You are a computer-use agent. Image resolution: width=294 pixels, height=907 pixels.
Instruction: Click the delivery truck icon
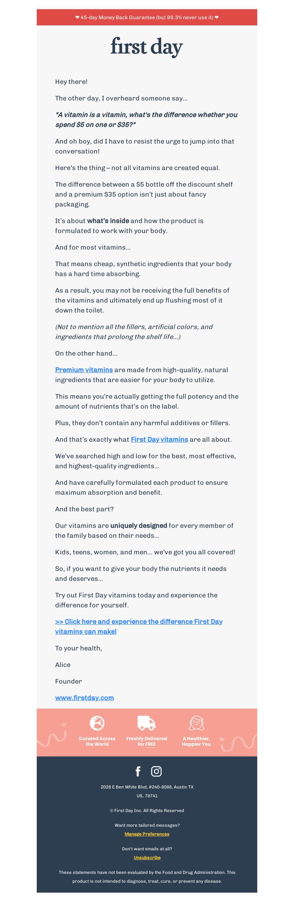tap(147, 723)
